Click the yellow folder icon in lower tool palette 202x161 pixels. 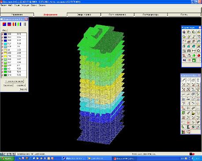193,113
